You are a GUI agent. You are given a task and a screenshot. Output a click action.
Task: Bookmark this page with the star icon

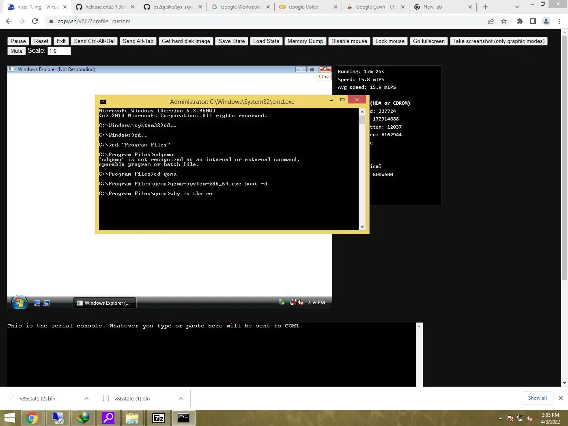pos(504,21)
